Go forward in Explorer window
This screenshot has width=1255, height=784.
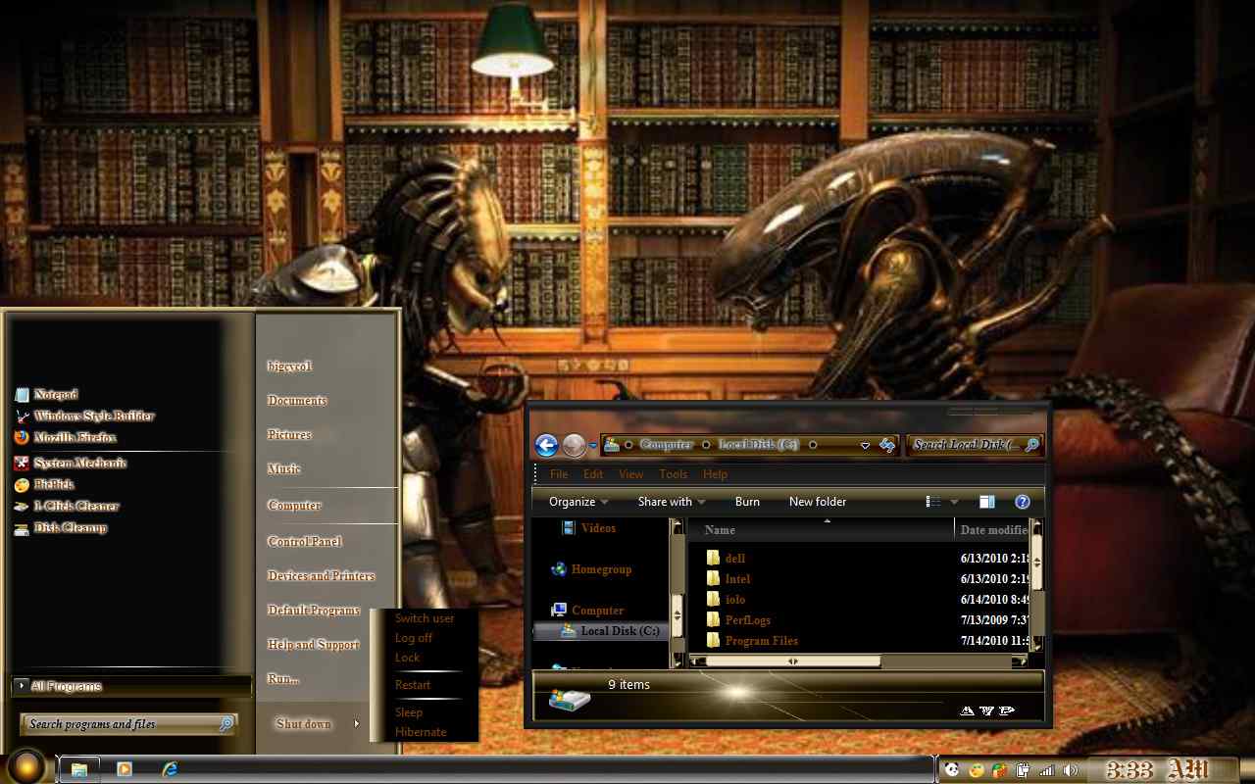pyautogui.click(x=575, y=445)
